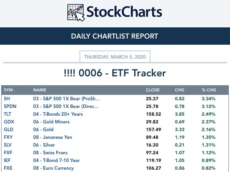Open GDX Gold Miners chart name
Screen dimensions: 230x172
tap(51, 122)
